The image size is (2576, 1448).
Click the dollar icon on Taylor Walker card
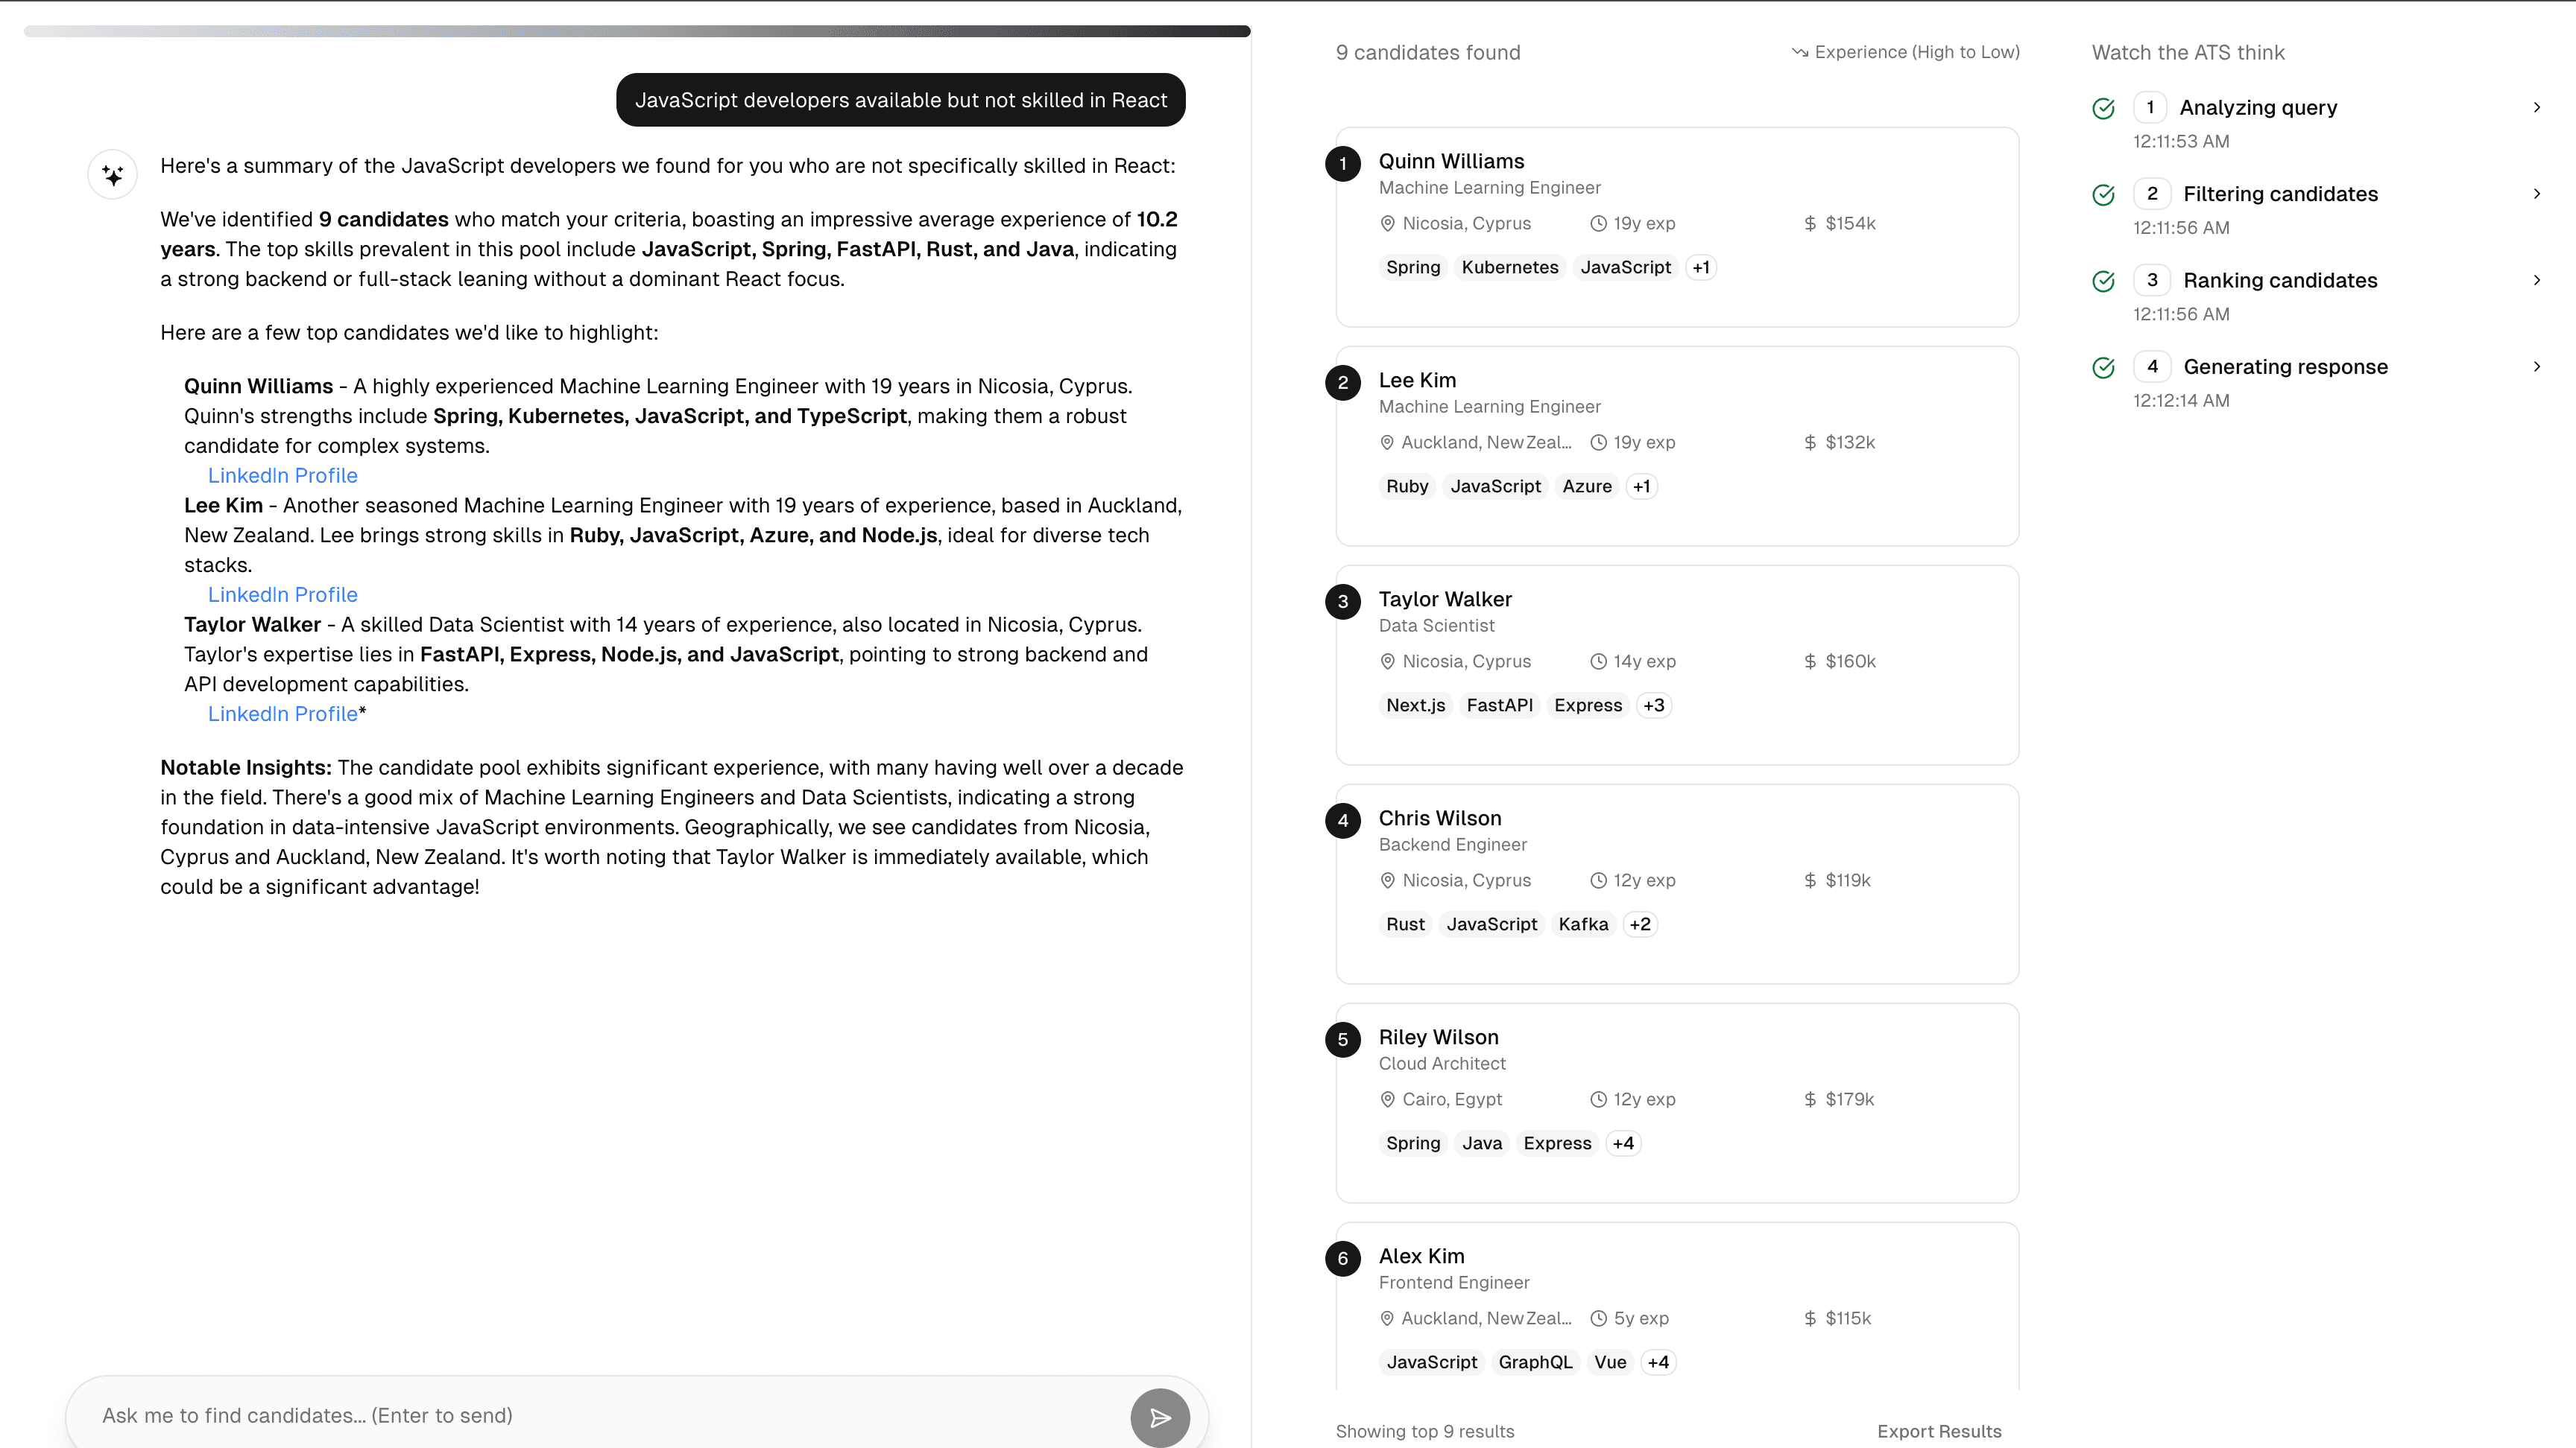(1810, 661)
